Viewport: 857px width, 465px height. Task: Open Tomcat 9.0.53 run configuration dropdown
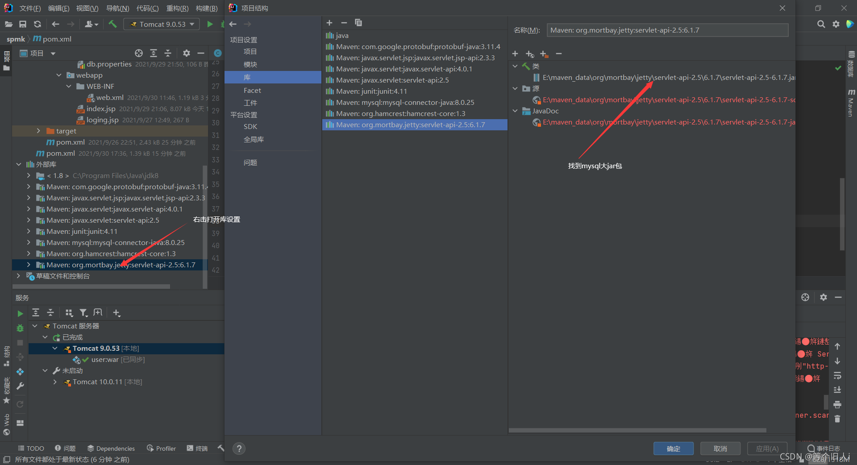pyautogui.click(x=162, y=24)
